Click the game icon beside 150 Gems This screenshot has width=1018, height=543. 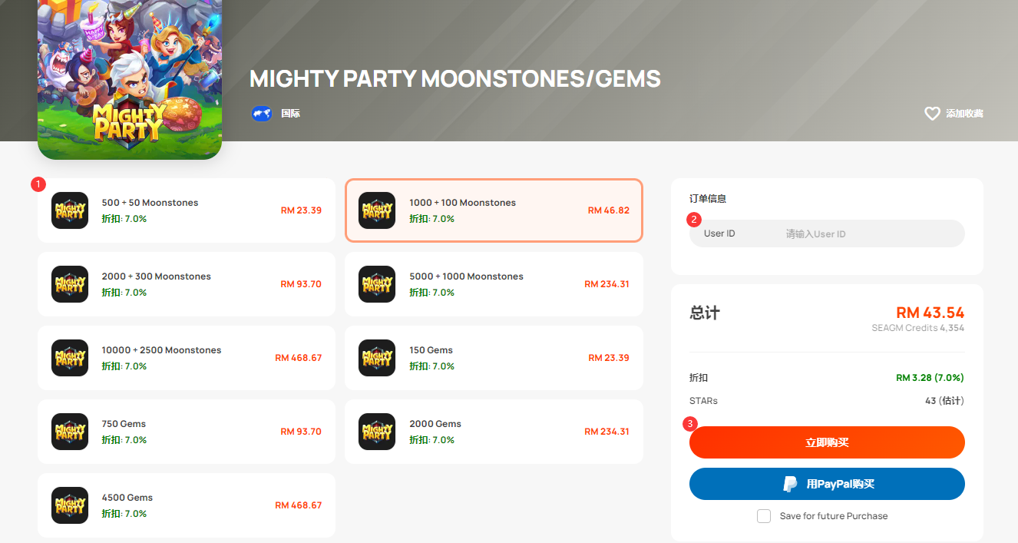(x=377, y=358)
